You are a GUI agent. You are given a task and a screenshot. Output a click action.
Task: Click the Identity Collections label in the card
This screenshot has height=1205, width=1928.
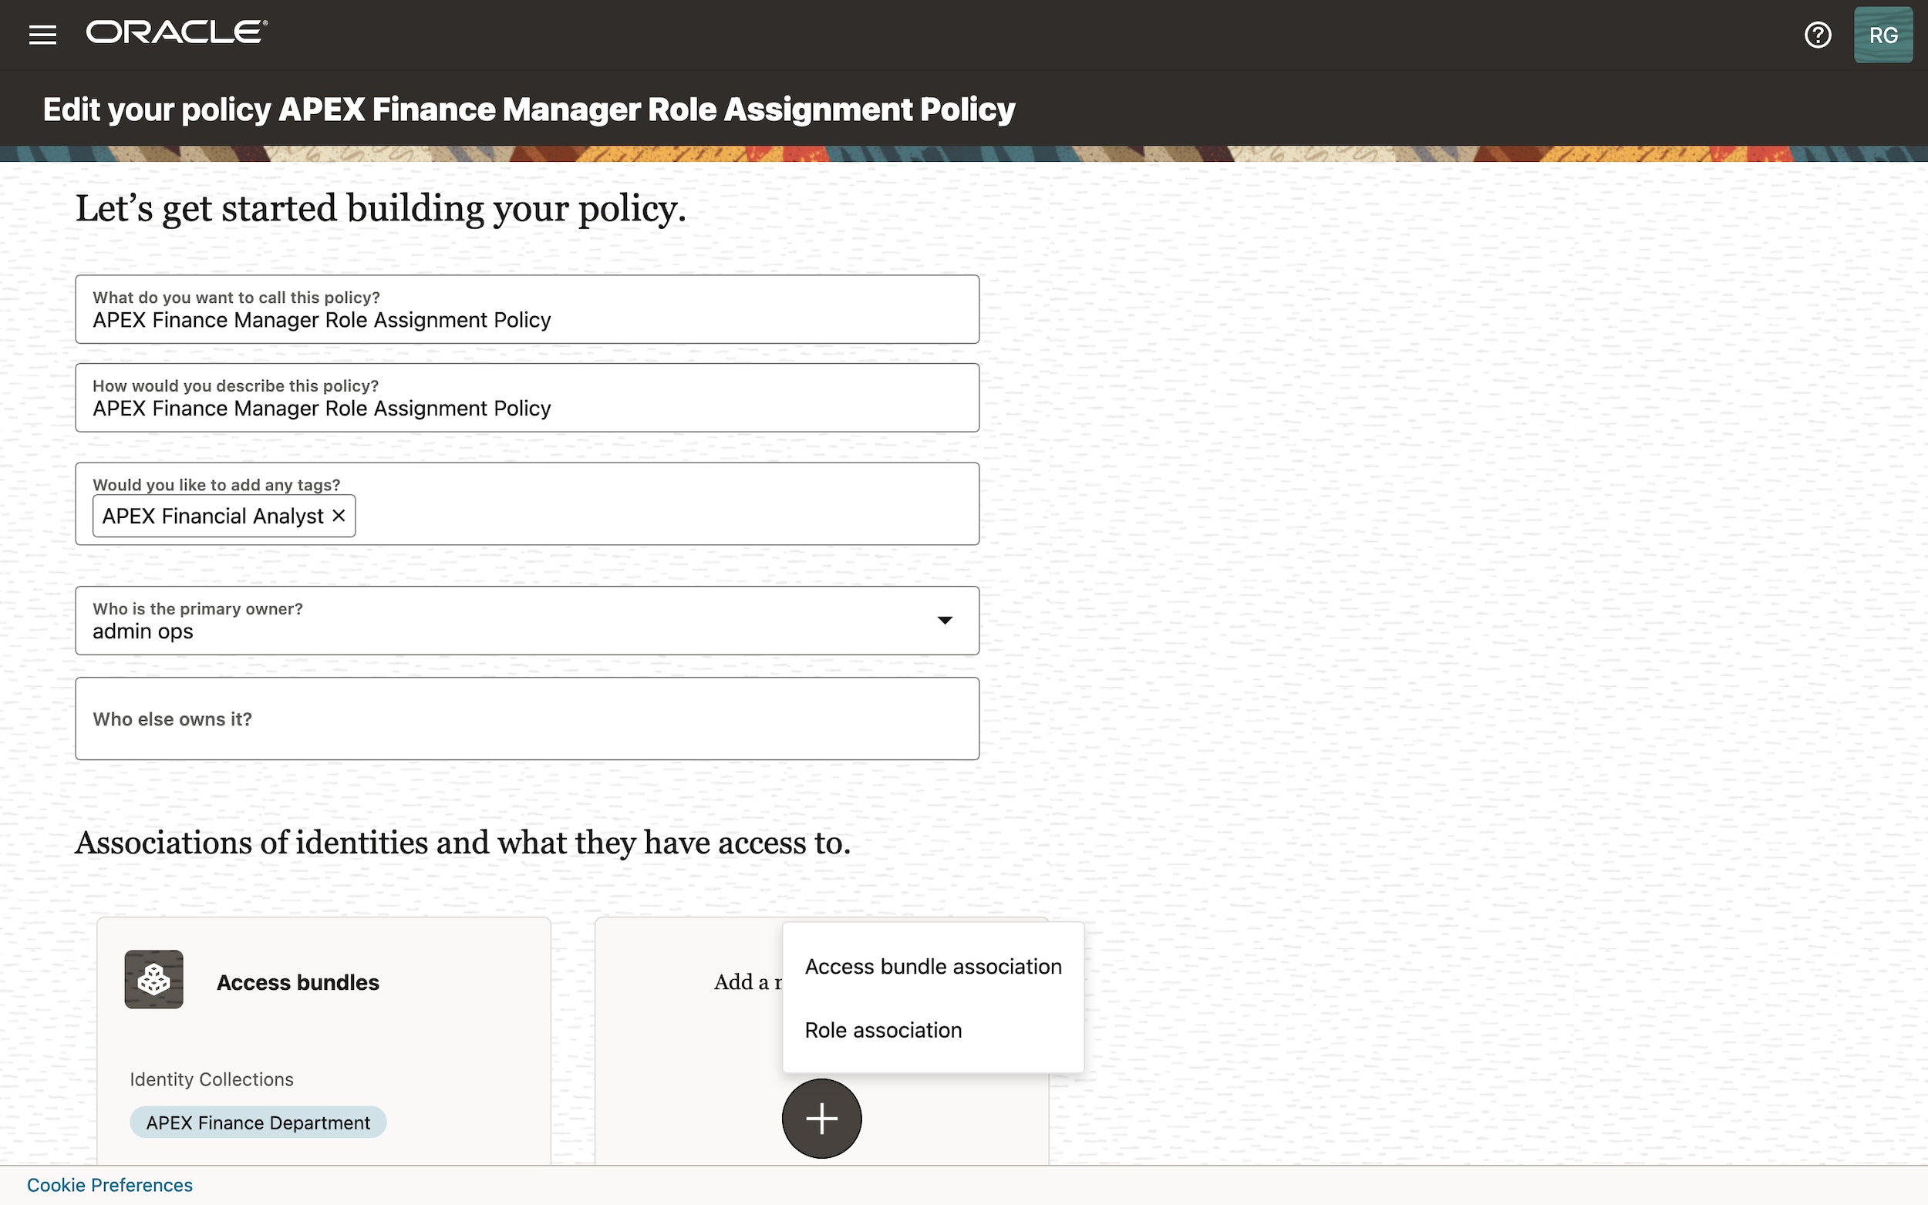pyautogui.click(x=211, y=1079)
